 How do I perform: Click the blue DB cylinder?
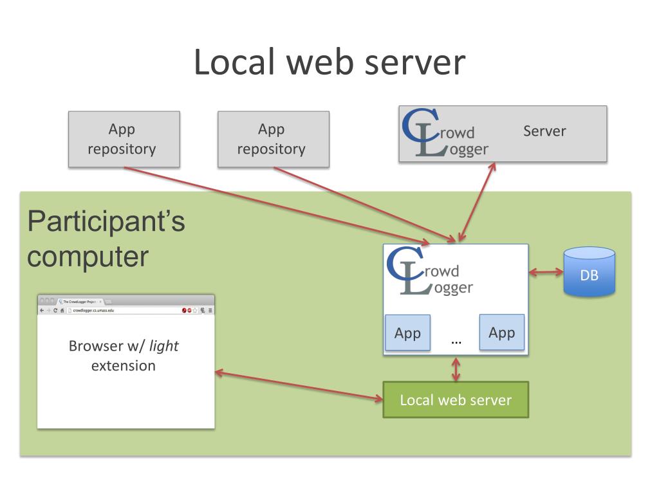[589, 272]
